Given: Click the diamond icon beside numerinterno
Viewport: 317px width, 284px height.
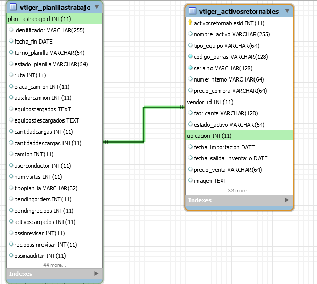Looking at the screenshot, I should 190,79.
